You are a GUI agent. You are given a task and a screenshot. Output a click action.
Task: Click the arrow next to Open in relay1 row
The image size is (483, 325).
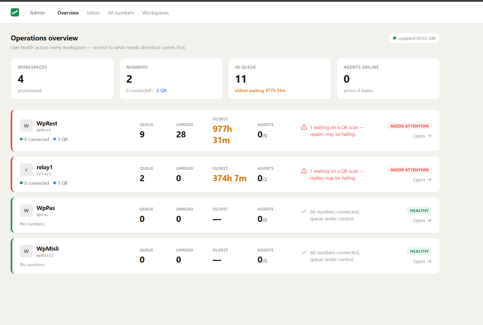429,180
